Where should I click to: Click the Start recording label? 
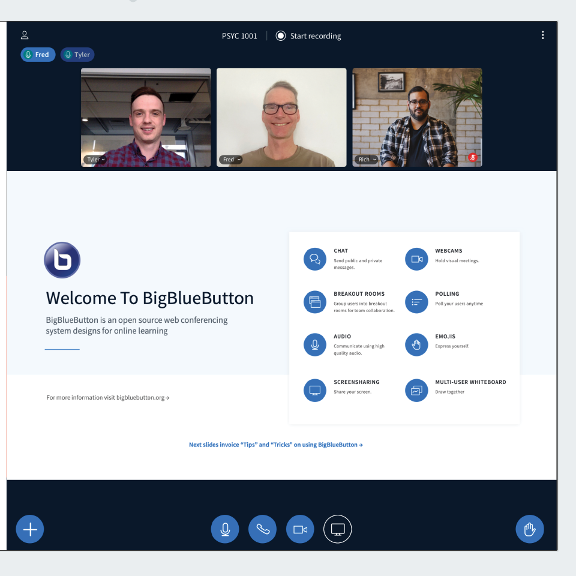(x=316, y=36)
